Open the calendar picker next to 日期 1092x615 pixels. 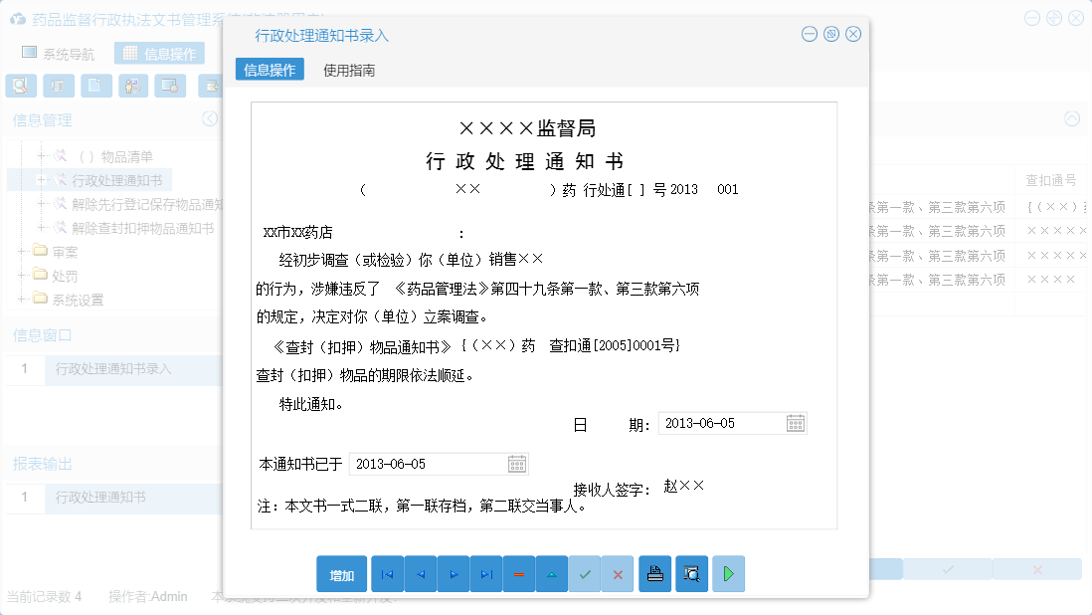click(795, 423)
